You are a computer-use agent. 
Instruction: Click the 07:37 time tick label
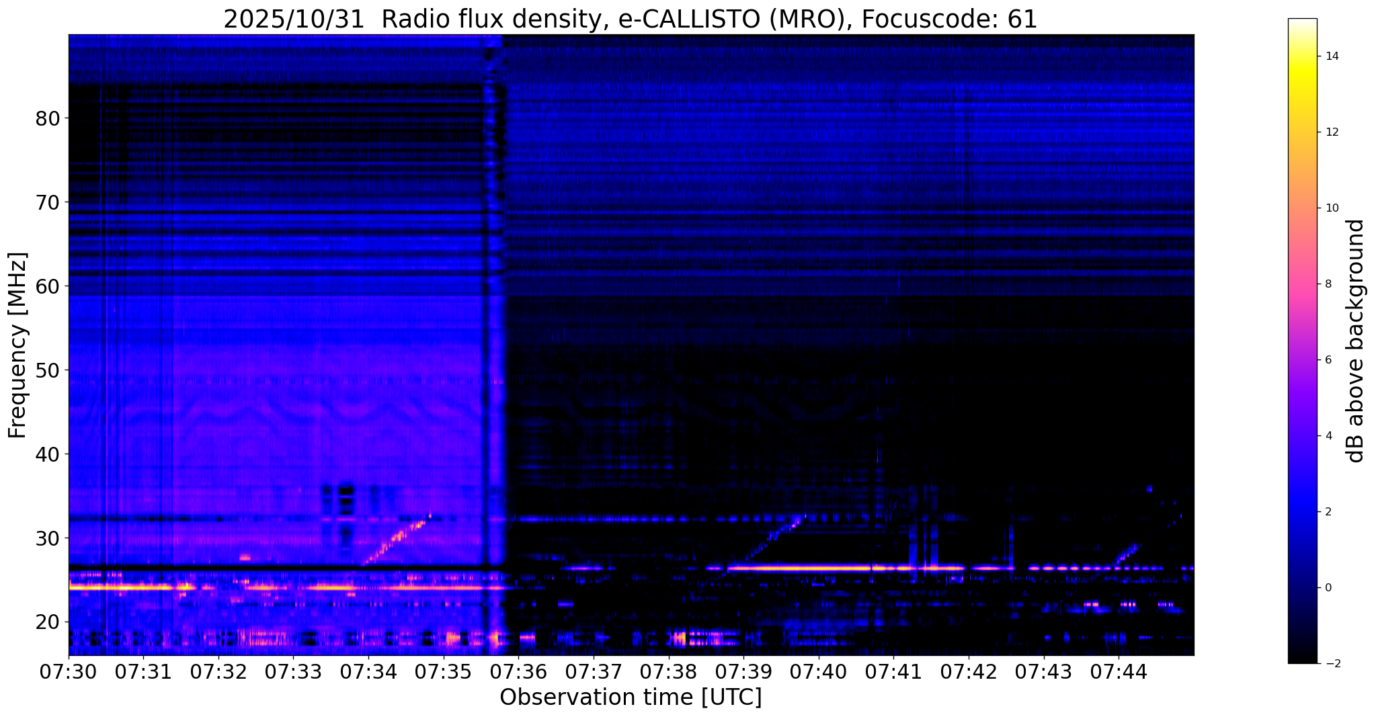594,672
